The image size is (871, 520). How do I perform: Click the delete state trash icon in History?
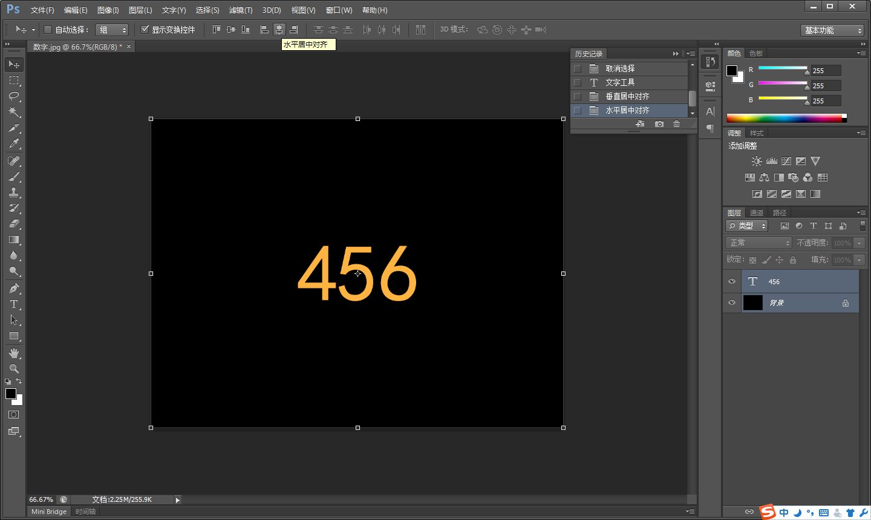click(676, 124)
